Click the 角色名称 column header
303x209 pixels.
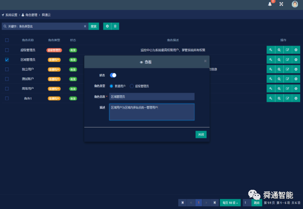tap(28, 40)
